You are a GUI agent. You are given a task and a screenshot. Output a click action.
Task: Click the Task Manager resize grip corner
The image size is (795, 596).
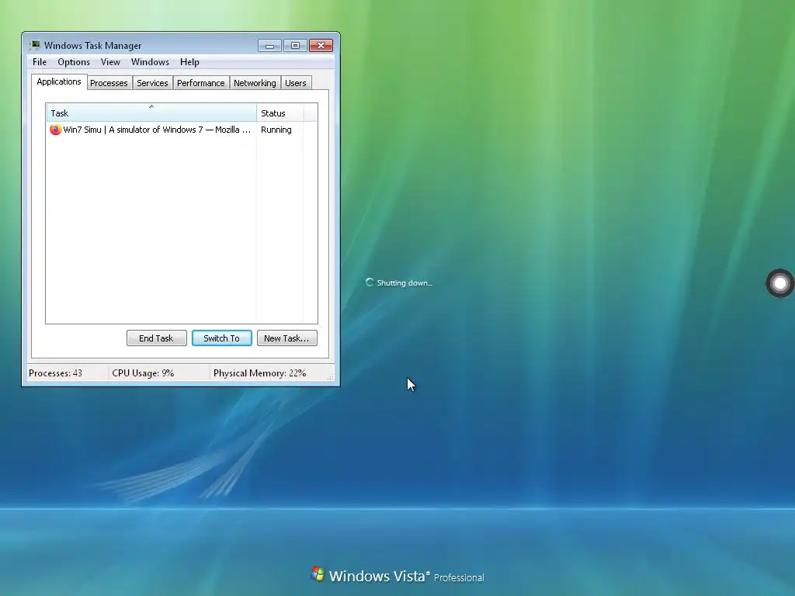pyautogui.click(x=331, y=376)
